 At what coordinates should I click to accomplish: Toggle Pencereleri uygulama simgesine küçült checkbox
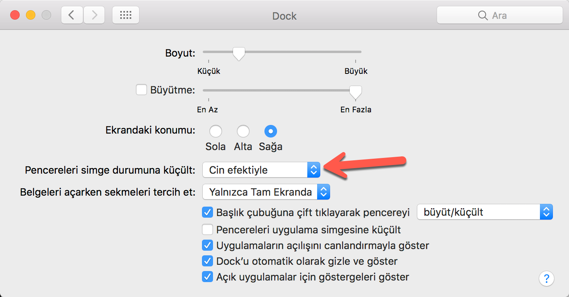(x=207, y=229)
